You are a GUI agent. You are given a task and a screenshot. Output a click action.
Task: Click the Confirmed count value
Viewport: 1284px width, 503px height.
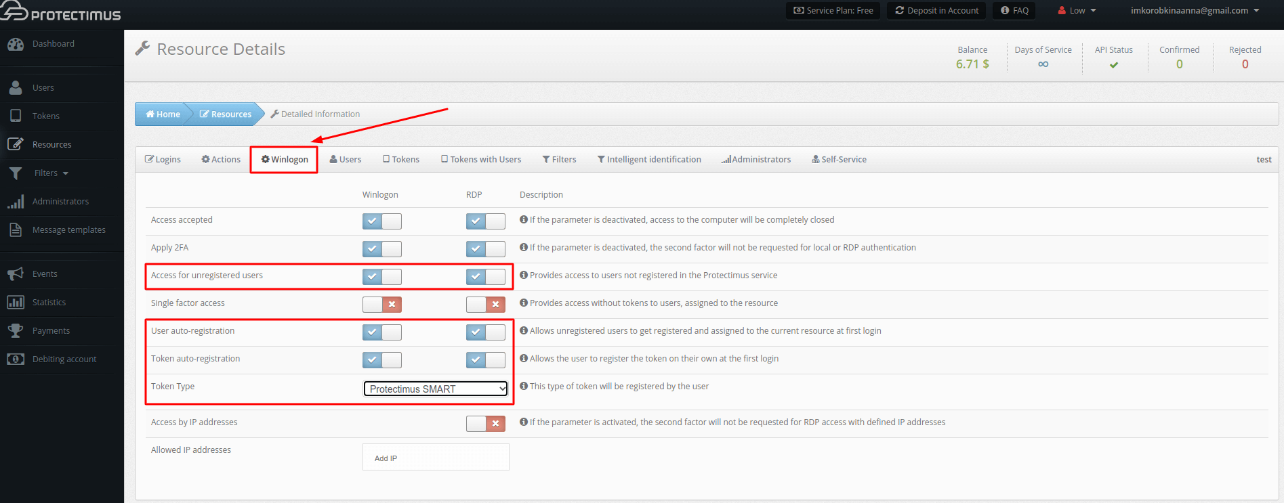pos(1180,64)
